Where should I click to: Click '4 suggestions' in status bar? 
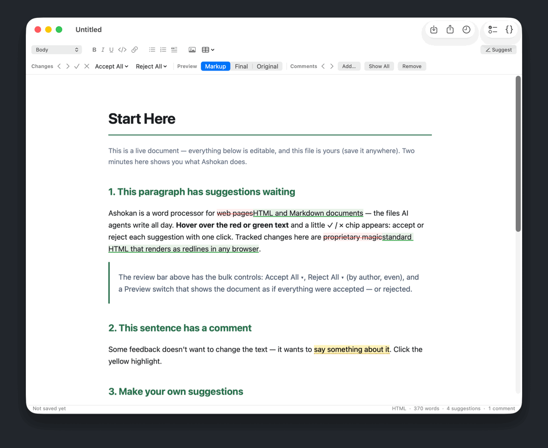tap(463, 409)
